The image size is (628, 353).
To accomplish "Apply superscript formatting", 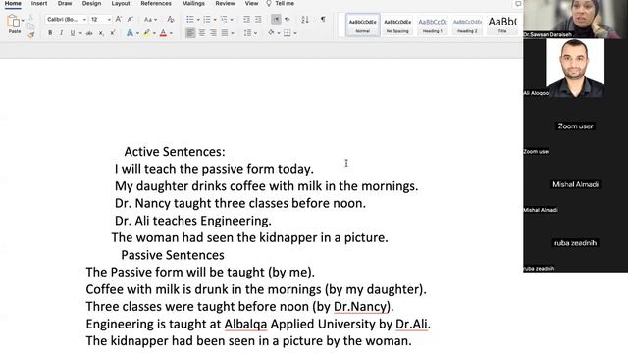I will [113, 33].
